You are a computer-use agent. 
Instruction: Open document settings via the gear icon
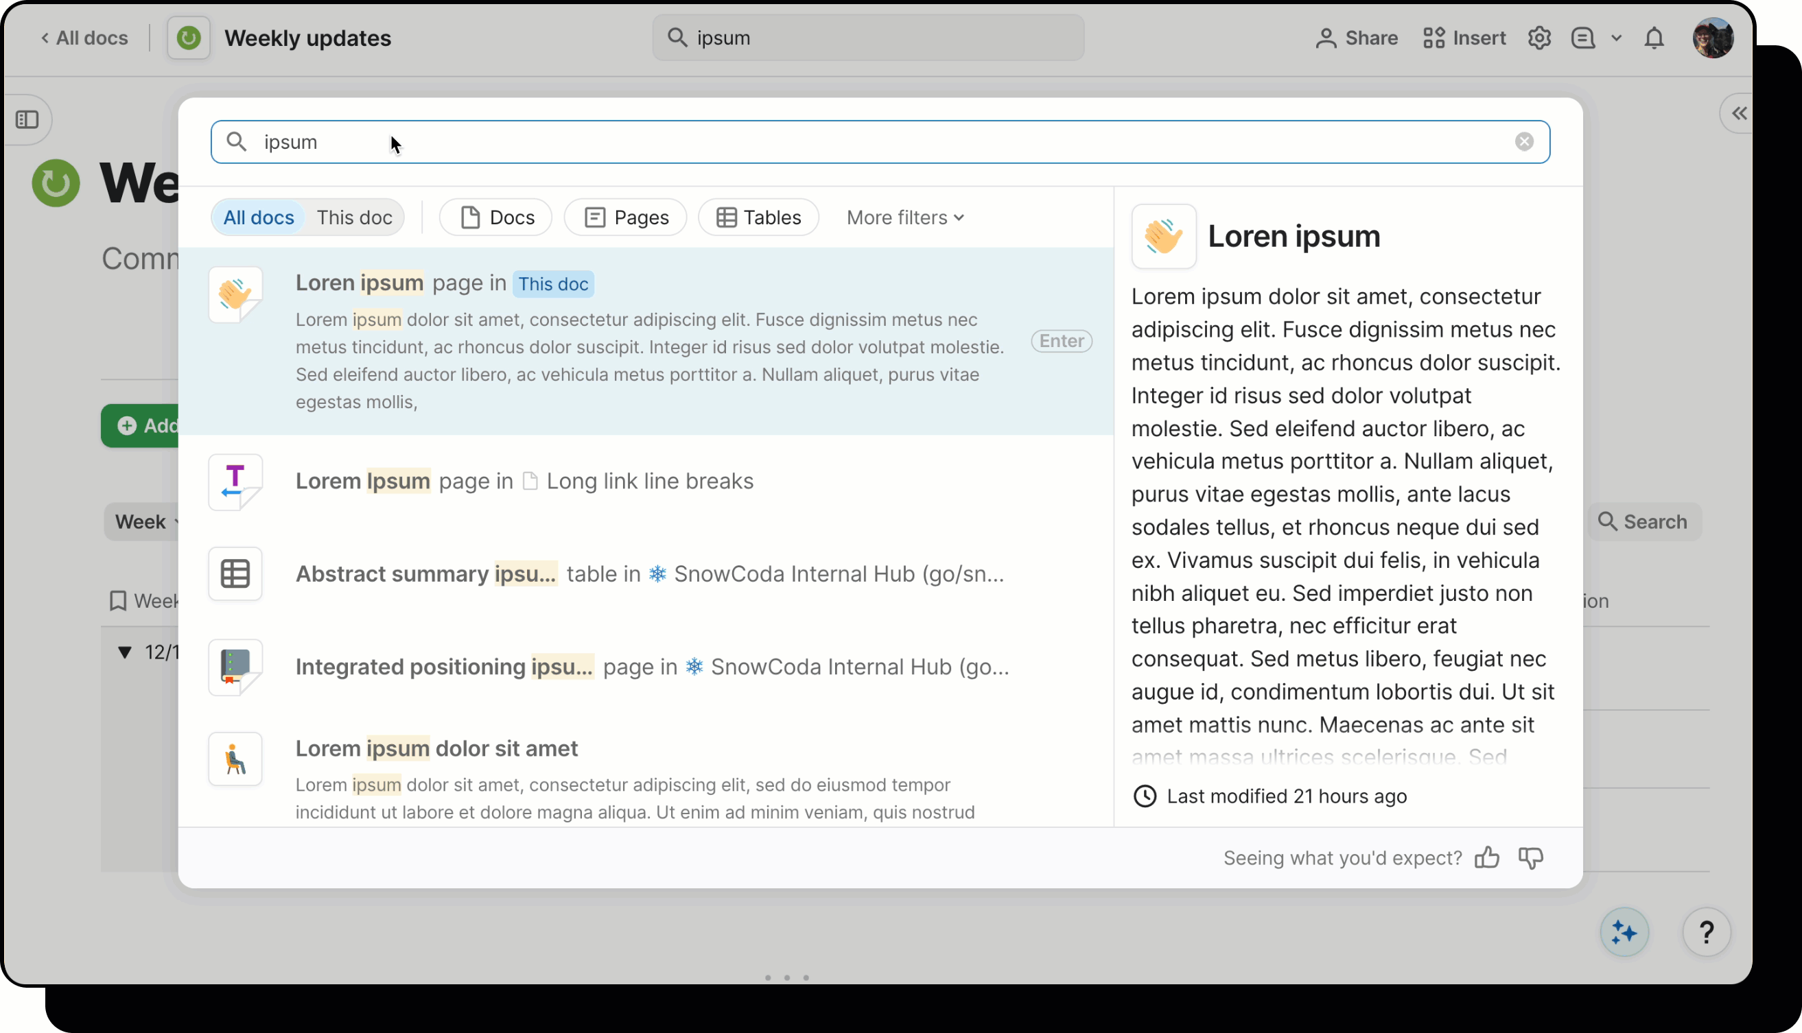click(x=1538, y=38)
